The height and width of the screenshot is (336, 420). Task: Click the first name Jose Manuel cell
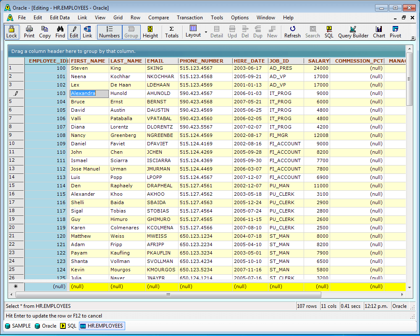(x=89, y=169)
